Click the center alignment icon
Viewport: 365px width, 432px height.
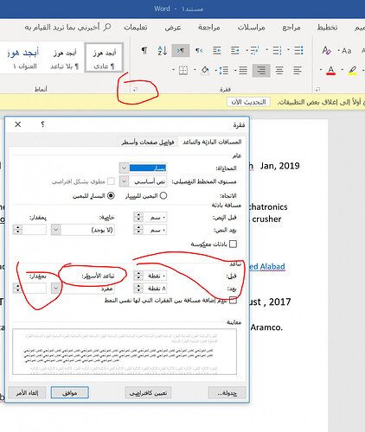click(x=279, y=70)
